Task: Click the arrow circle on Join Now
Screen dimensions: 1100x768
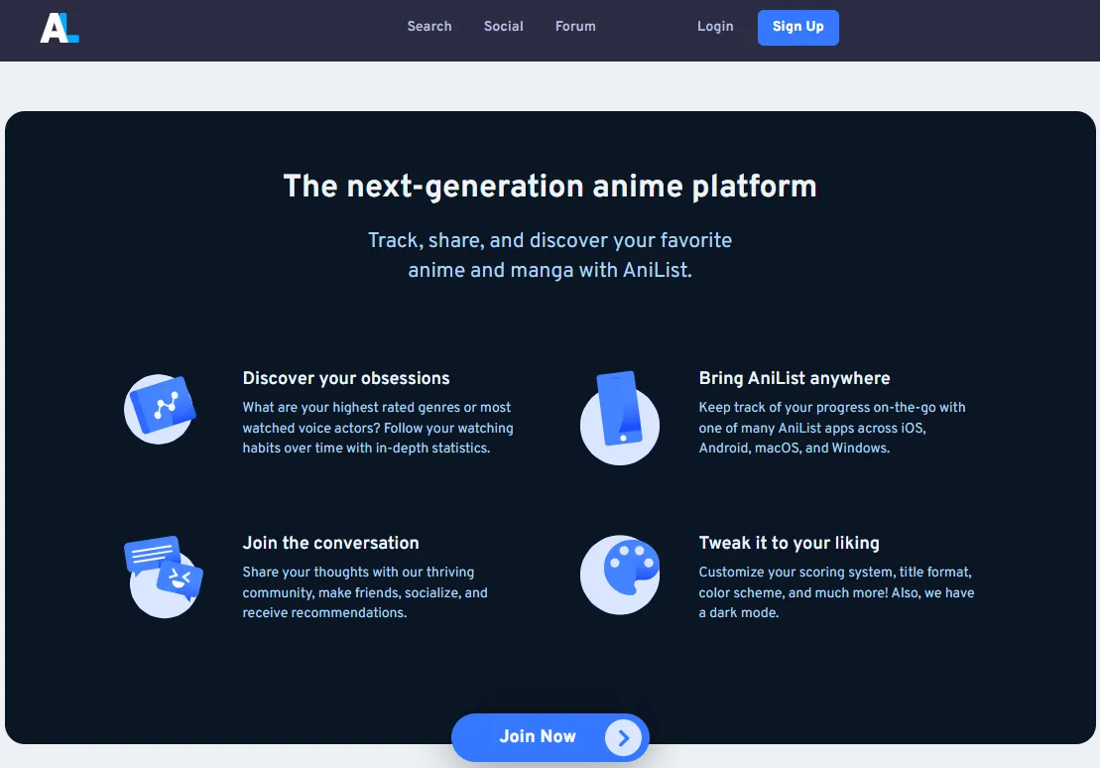Action: [x=622, y=737]
